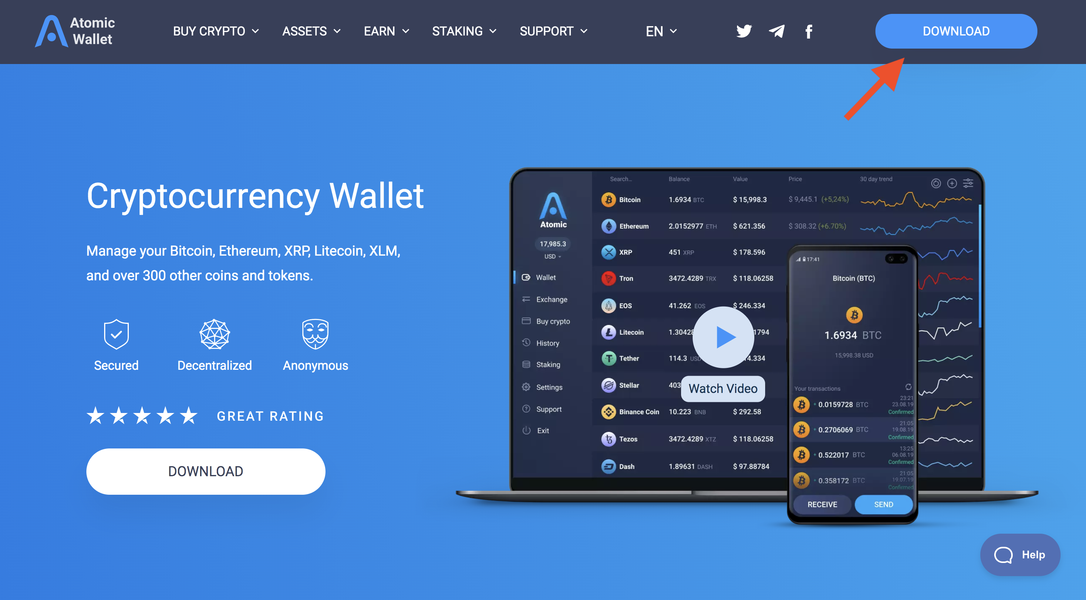
Task: Click the hero DOWNLOAD button
Action: [x=206, y=471]
